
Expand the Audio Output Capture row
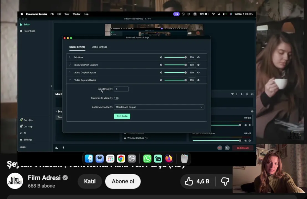(70, 72)
